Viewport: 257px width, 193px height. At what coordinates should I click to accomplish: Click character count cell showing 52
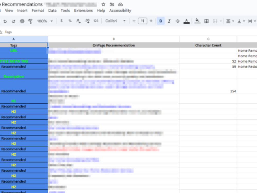coord(208,61)
